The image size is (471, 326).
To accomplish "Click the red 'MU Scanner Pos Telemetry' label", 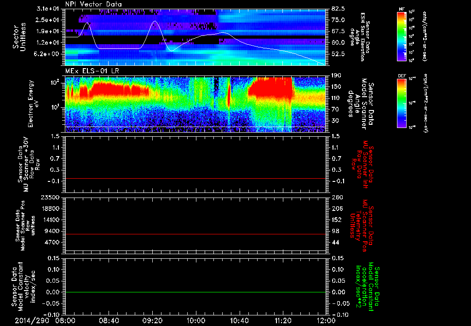I will point(362,226).
